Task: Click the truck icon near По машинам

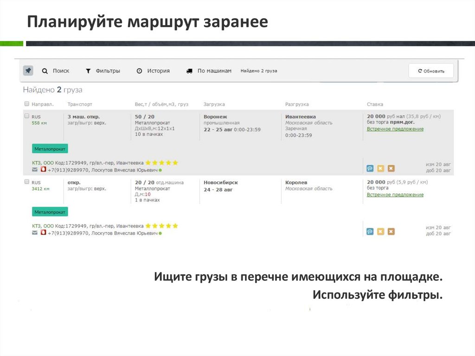Action: (191, 71)
